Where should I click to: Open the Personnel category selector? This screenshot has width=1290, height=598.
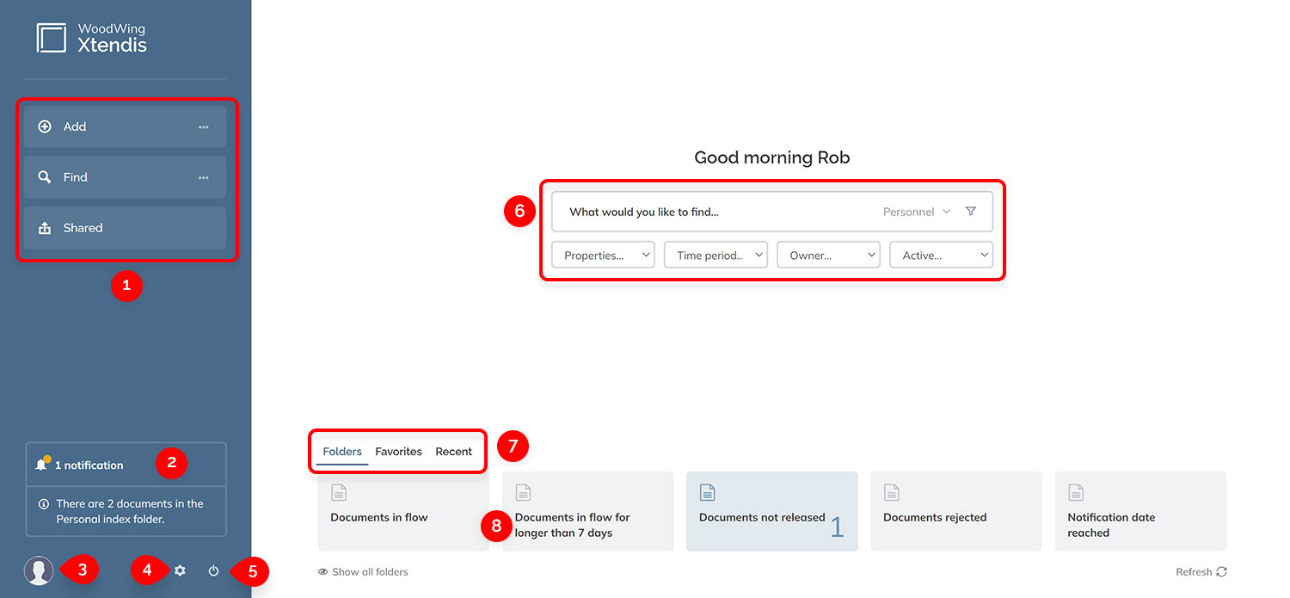pos(916,212)
